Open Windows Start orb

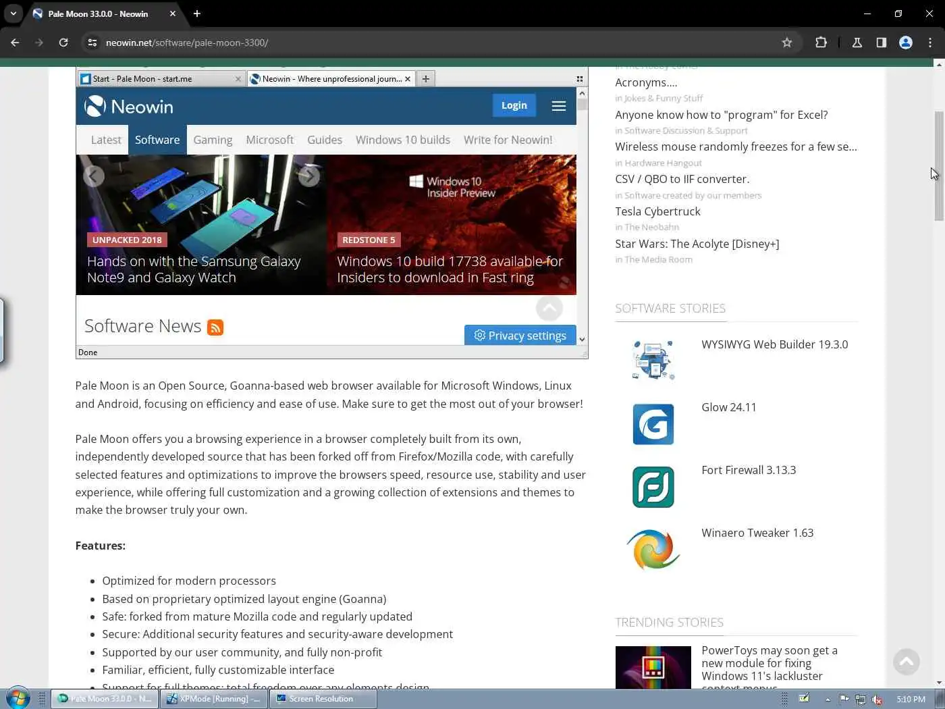coord(17,699)
